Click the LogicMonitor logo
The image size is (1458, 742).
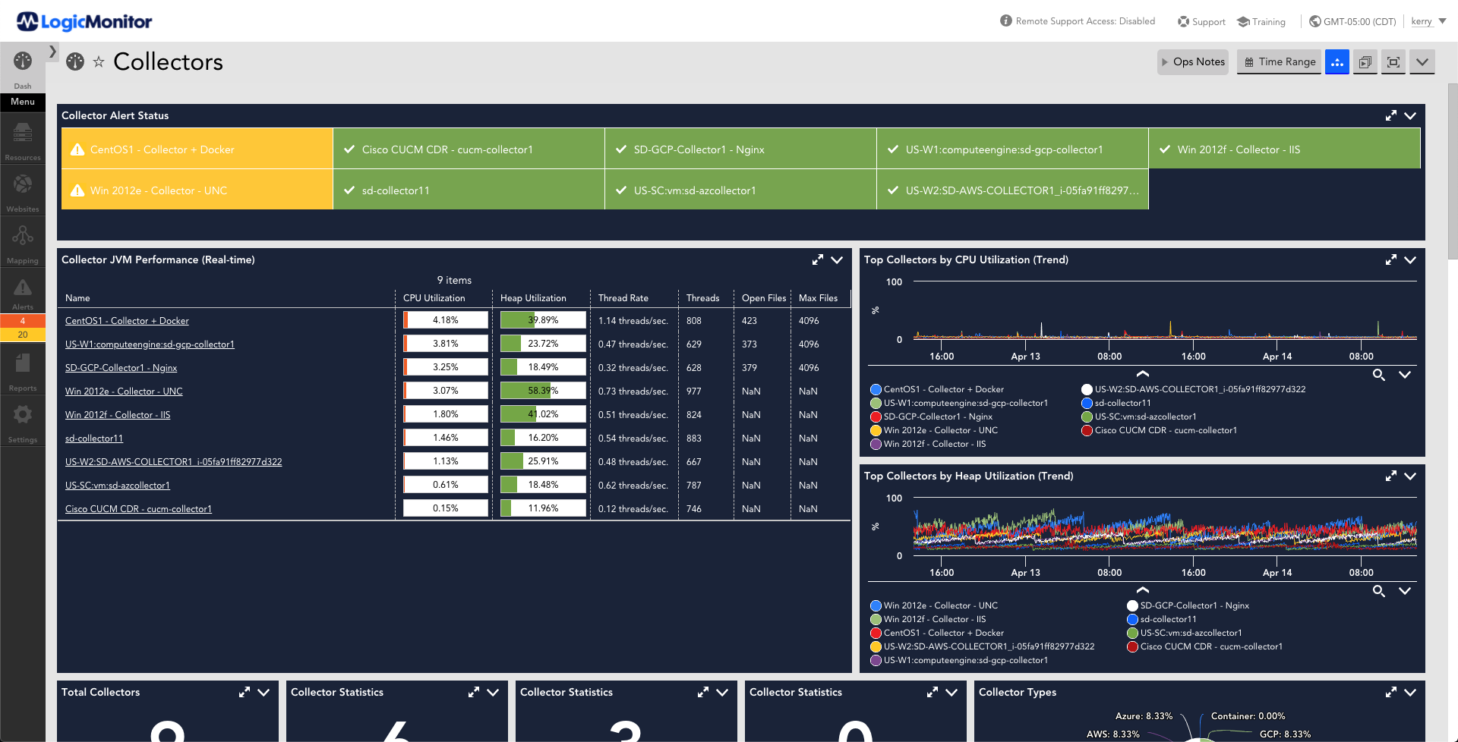(84, 21)
